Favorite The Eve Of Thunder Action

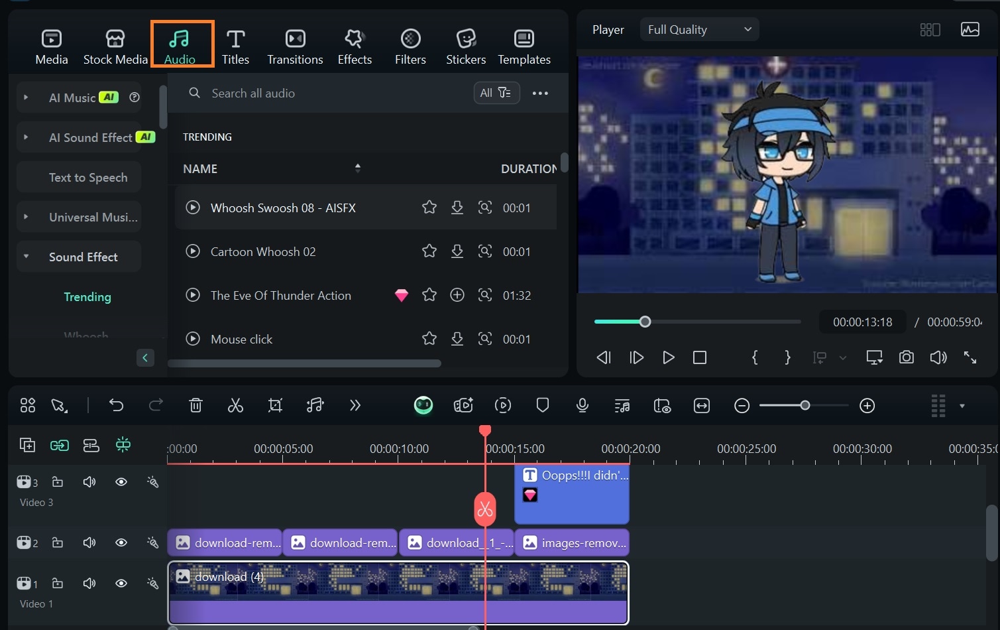point(429,295)
